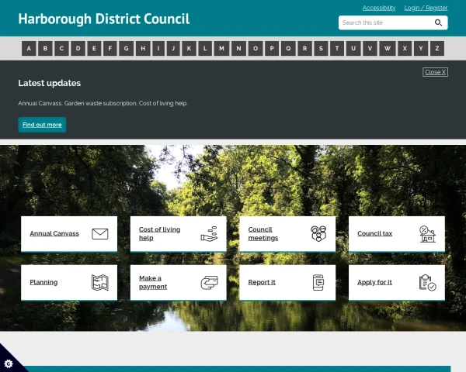Open the Council meetings link
Image resolution: width=466 pixels, height=372 pixels.
(x=263, y=234)
